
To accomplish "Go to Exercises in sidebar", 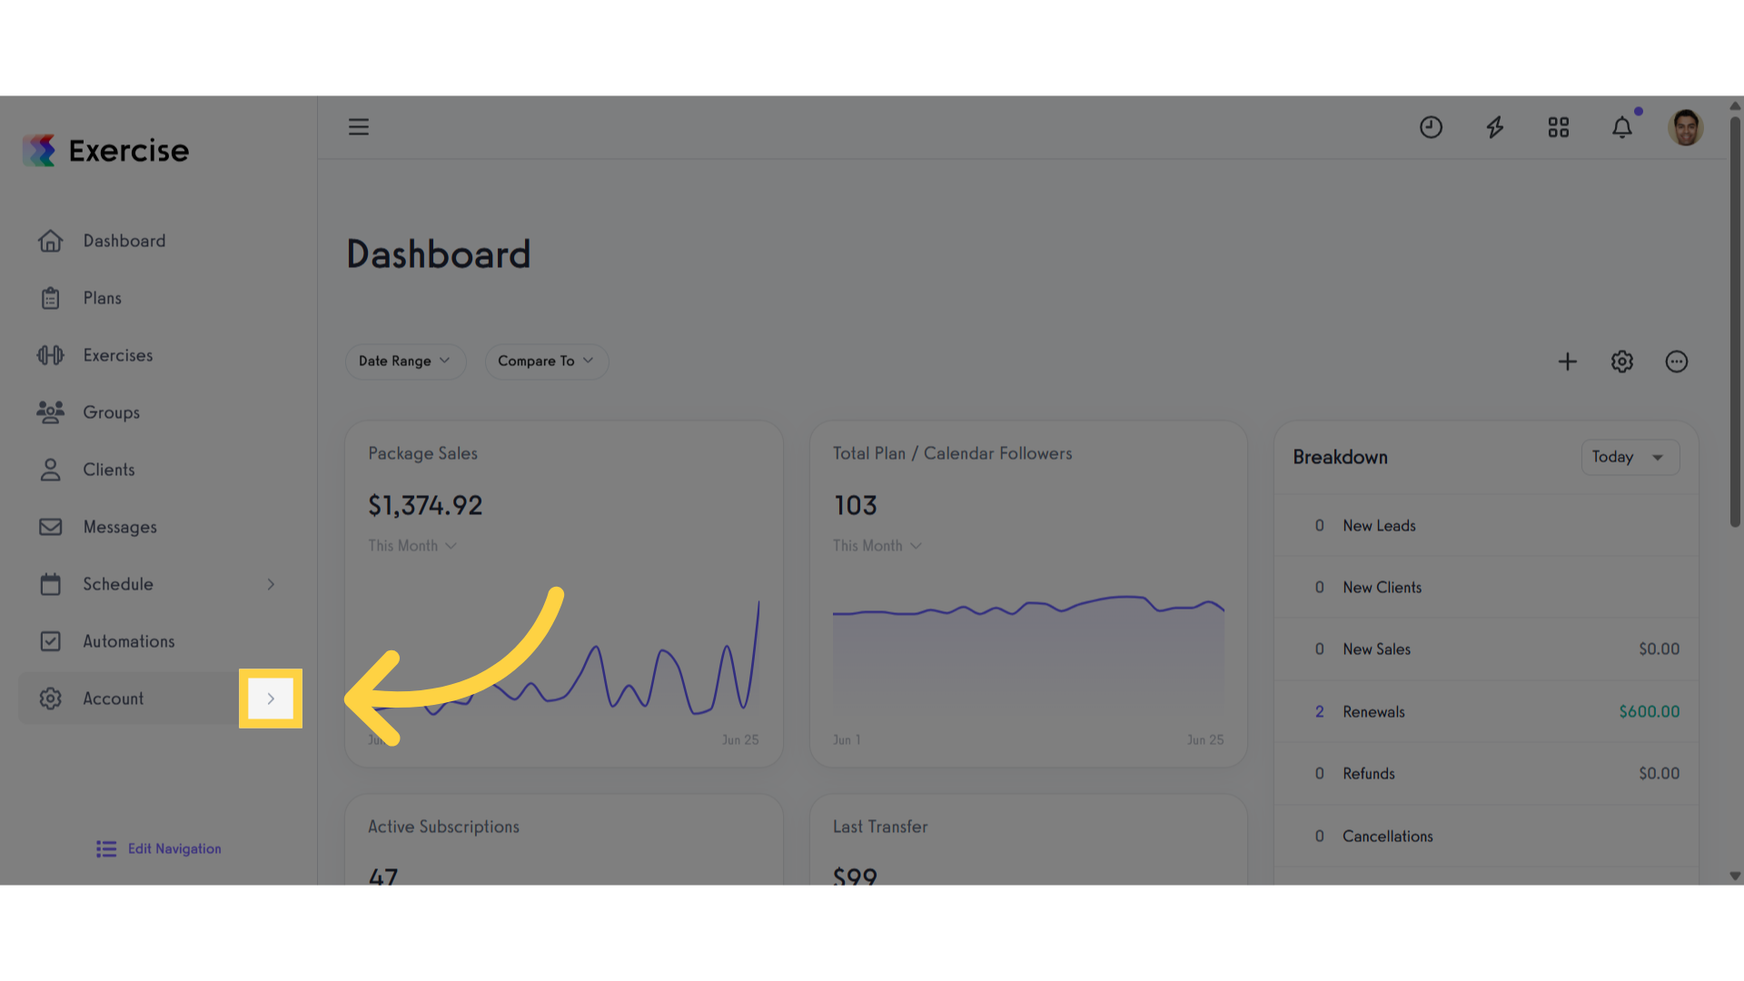I will coord(118,355).
